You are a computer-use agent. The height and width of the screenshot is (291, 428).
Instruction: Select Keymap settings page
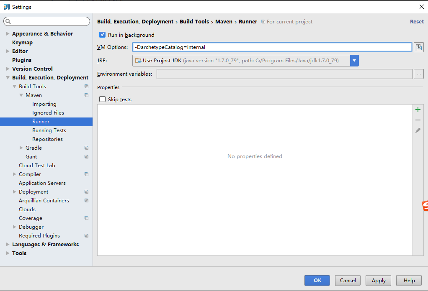pos(22,43)
